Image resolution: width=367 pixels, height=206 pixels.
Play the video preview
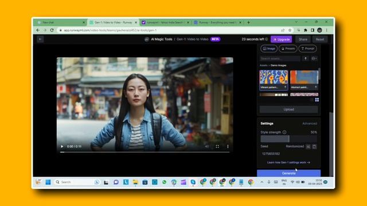tap(62, 146)
